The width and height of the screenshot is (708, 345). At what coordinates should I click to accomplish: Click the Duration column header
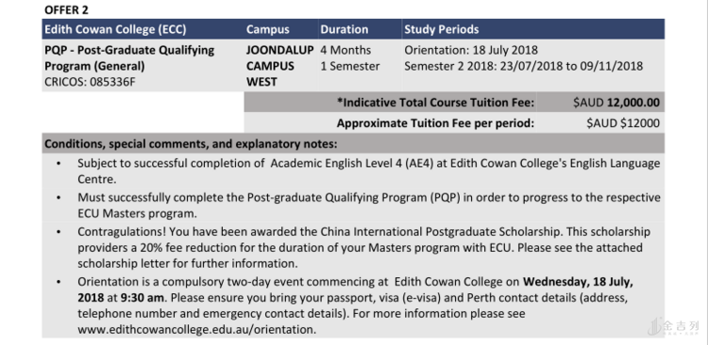[344, 30]
